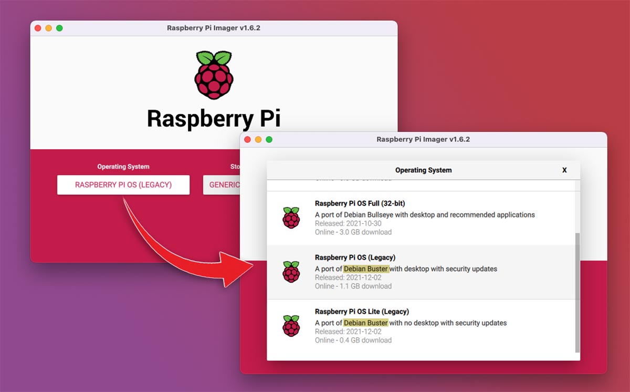Close the back Raspberry Pi Imager window
Viewport: 630px width, 392px height.
(38, 28)
